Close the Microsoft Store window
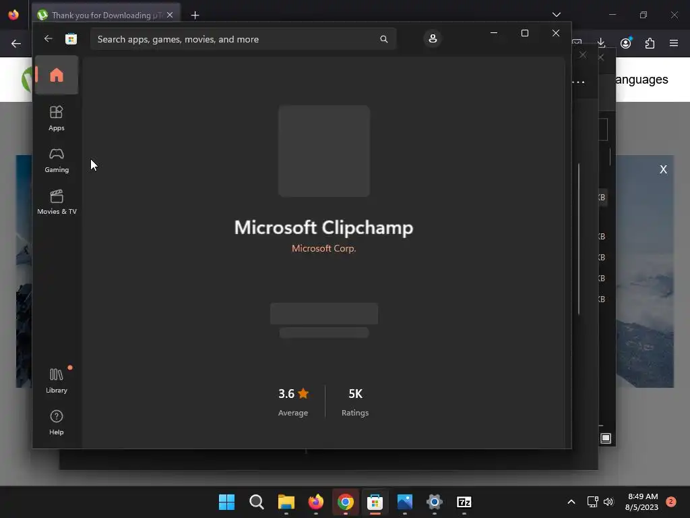This screenshot has height=518, width=690. click(x=556, y=33)
